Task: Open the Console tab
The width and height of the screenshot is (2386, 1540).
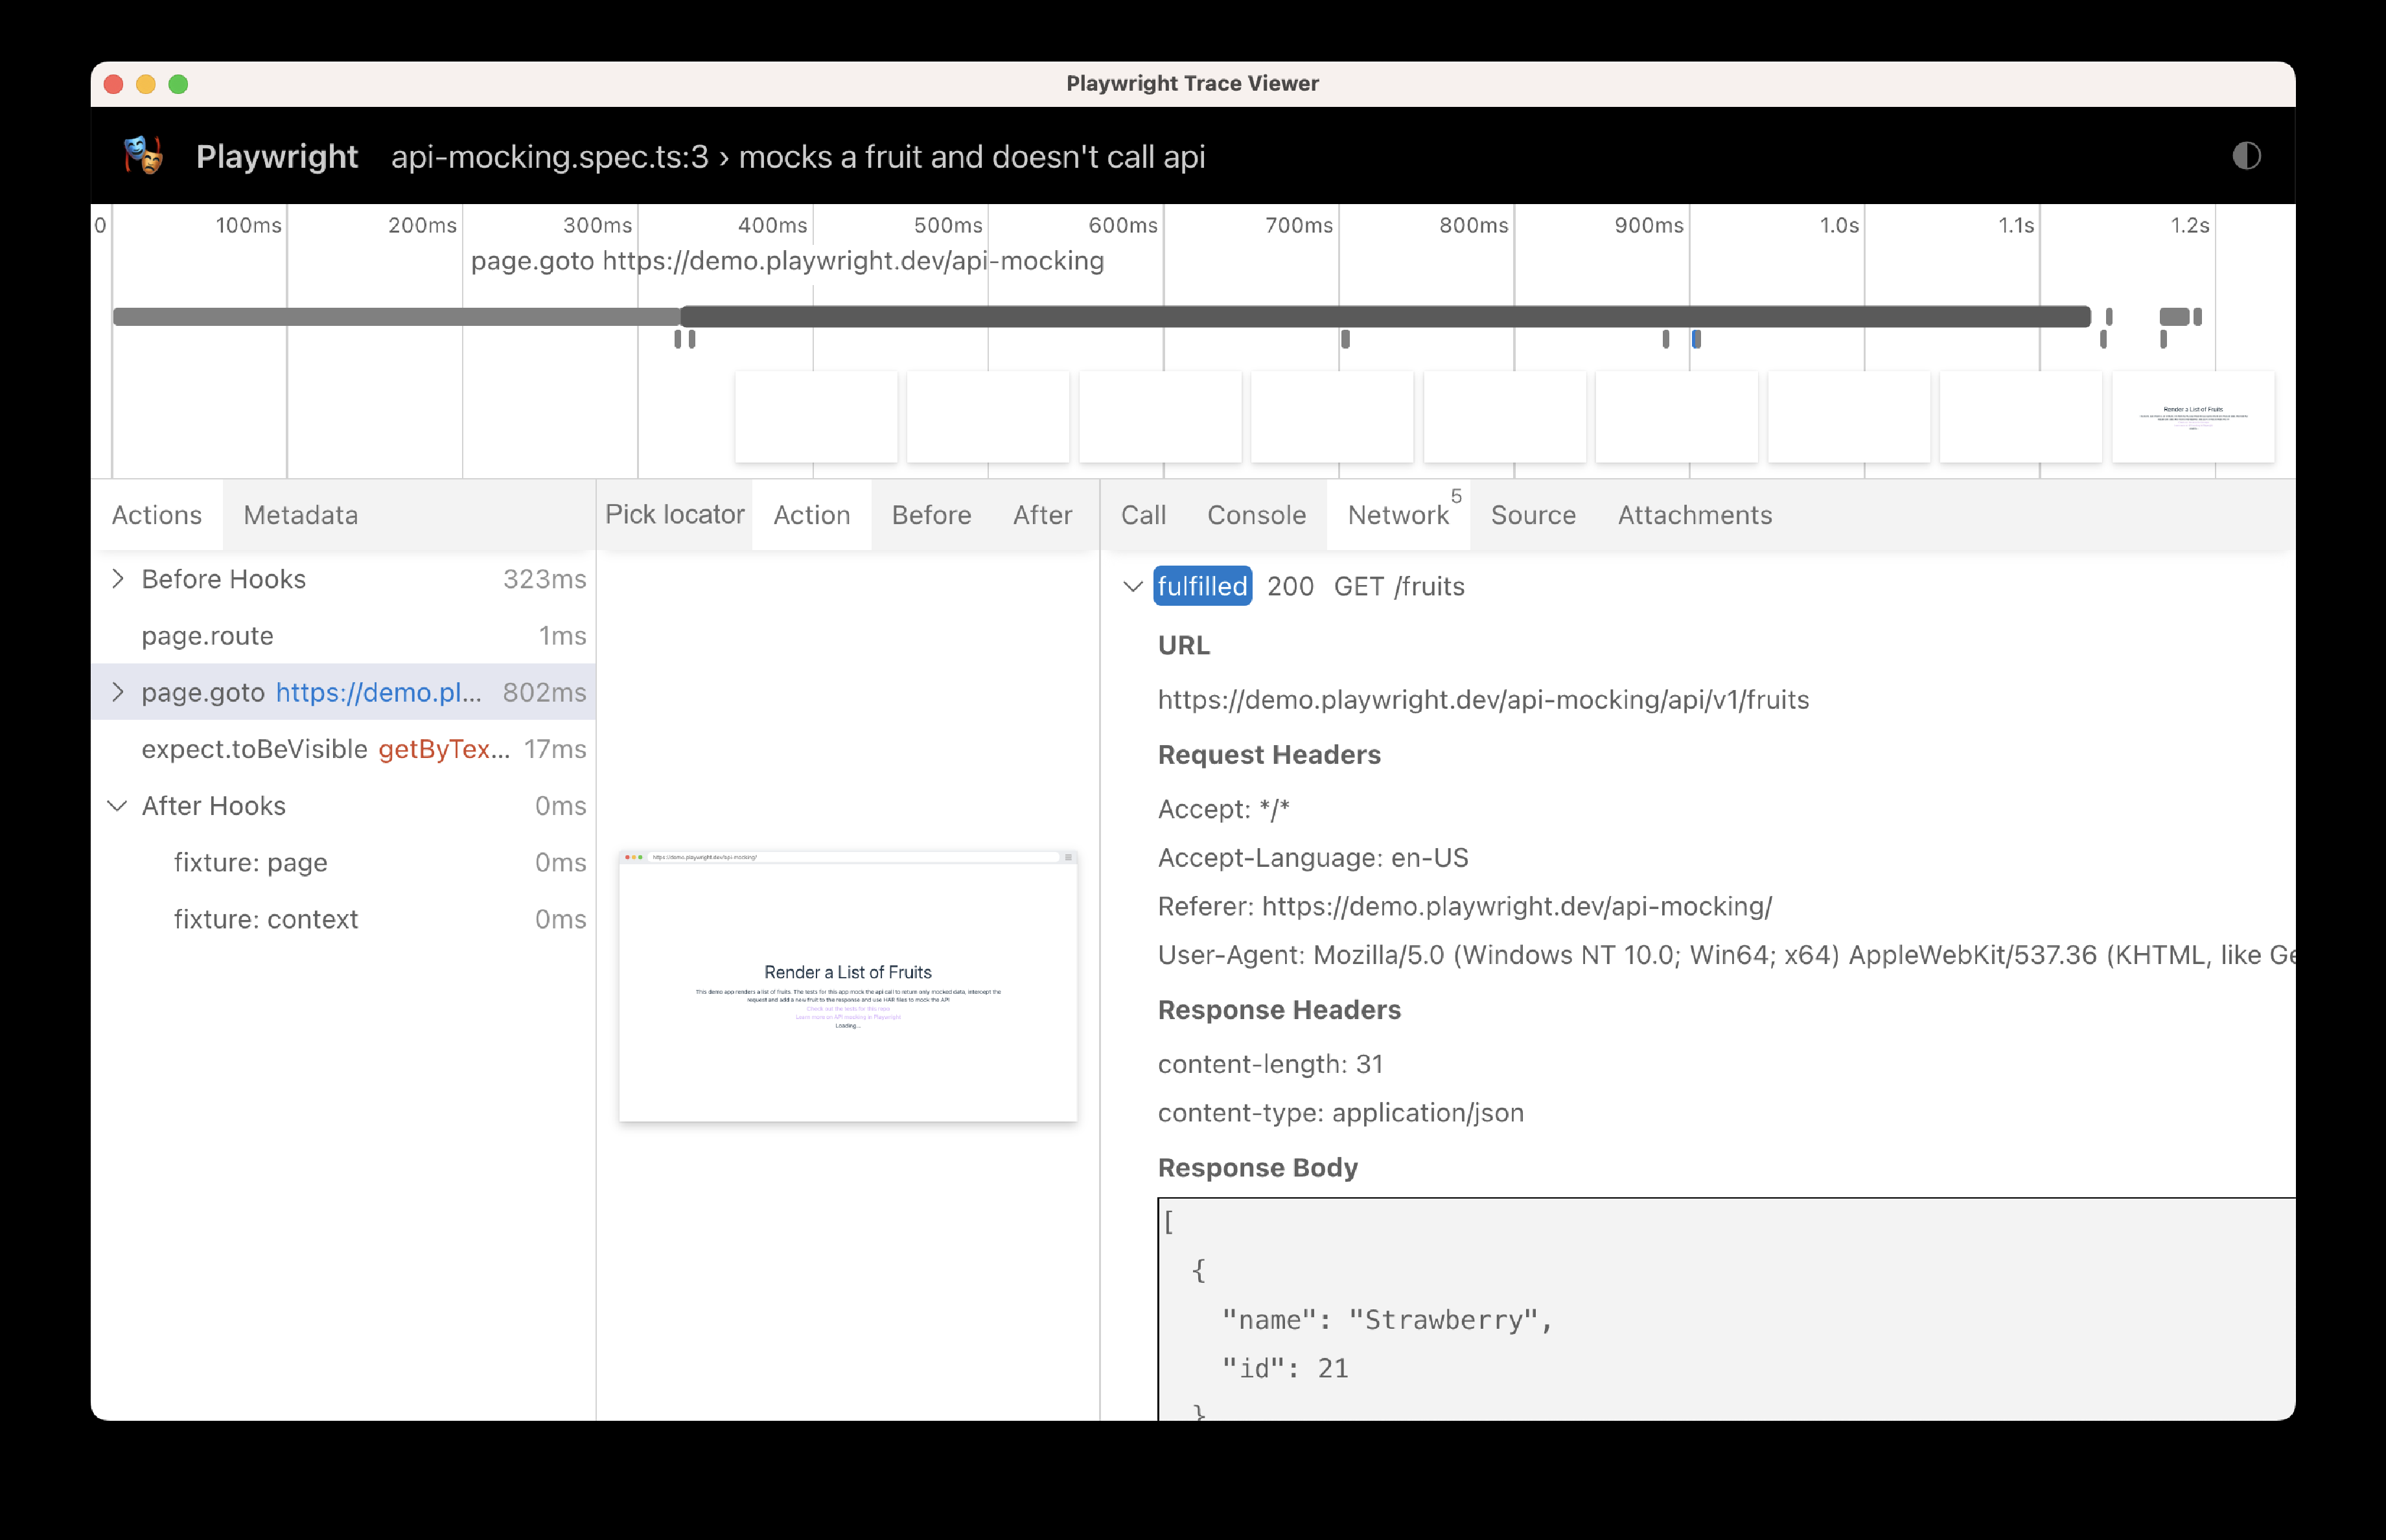Action: [x=1257, y=515]
